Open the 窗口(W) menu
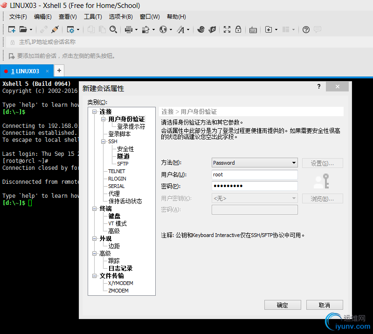This screenshot has height=334, width=373. point(150,17)
